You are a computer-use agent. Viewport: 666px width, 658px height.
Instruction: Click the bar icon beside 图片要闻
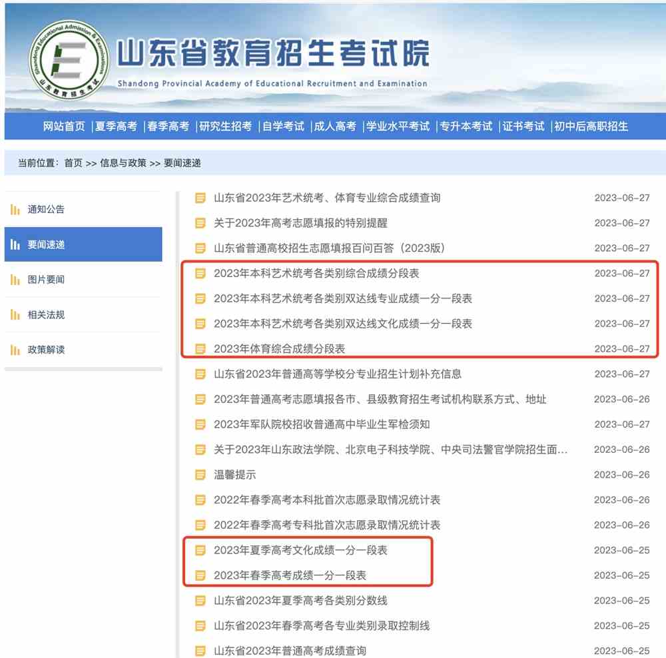click(15, 280)
